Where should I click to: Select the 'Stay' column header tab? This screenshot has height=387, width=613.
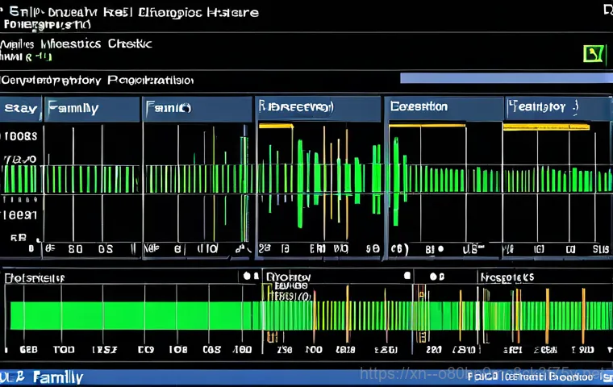21,108
